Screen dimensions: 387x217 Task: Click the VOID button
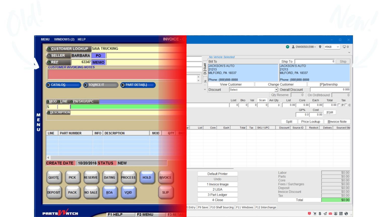click(x=128, y=193)
